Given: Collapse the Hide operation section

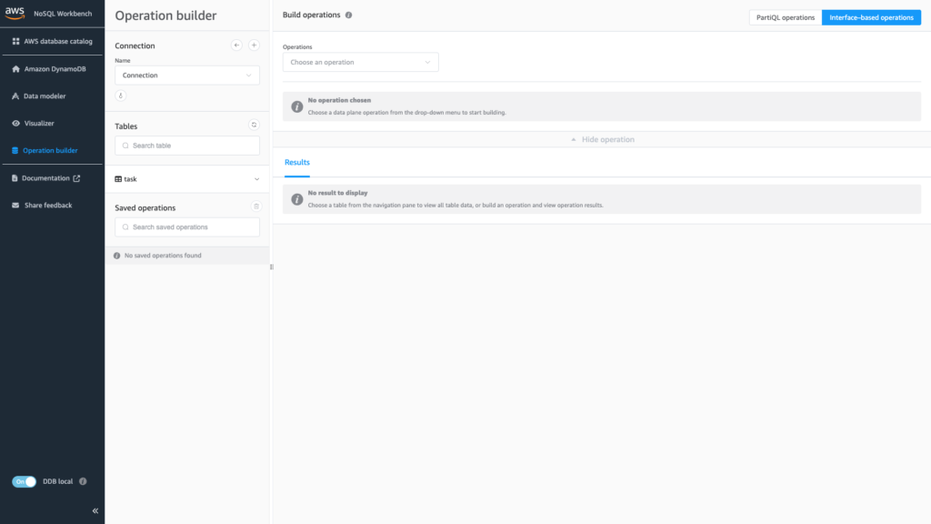Looking at the screenshot, I should click(603, 138).
